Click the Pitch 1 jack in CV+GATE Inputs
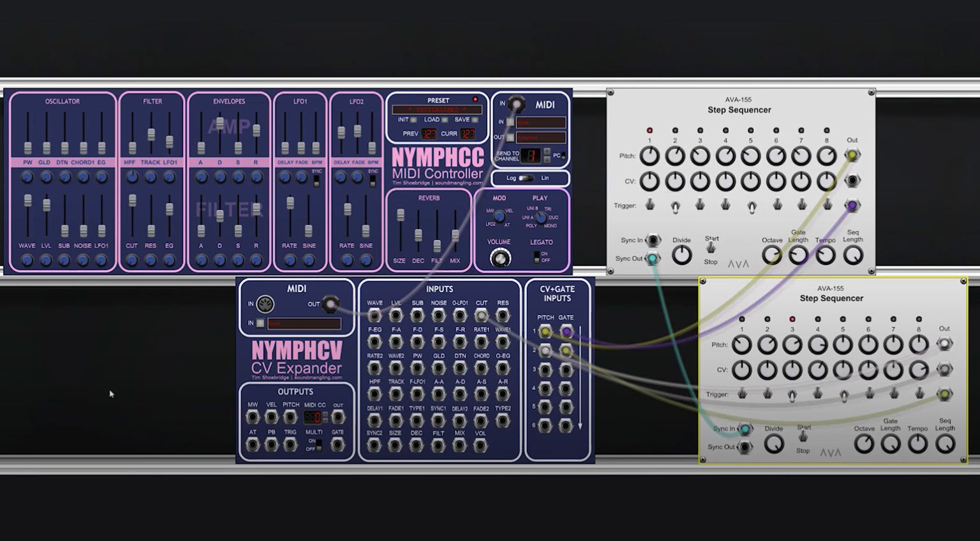This screenshot has height=541, width=980. (544, 330)
